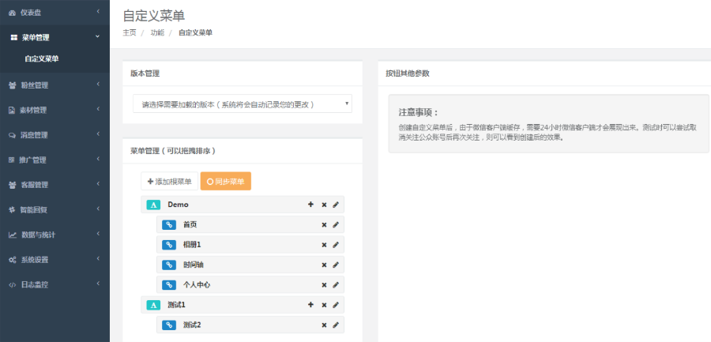Screen dimensions: 711x342
Task: Click the link type icon on 测试2 row
Action: tap(169, 325)
